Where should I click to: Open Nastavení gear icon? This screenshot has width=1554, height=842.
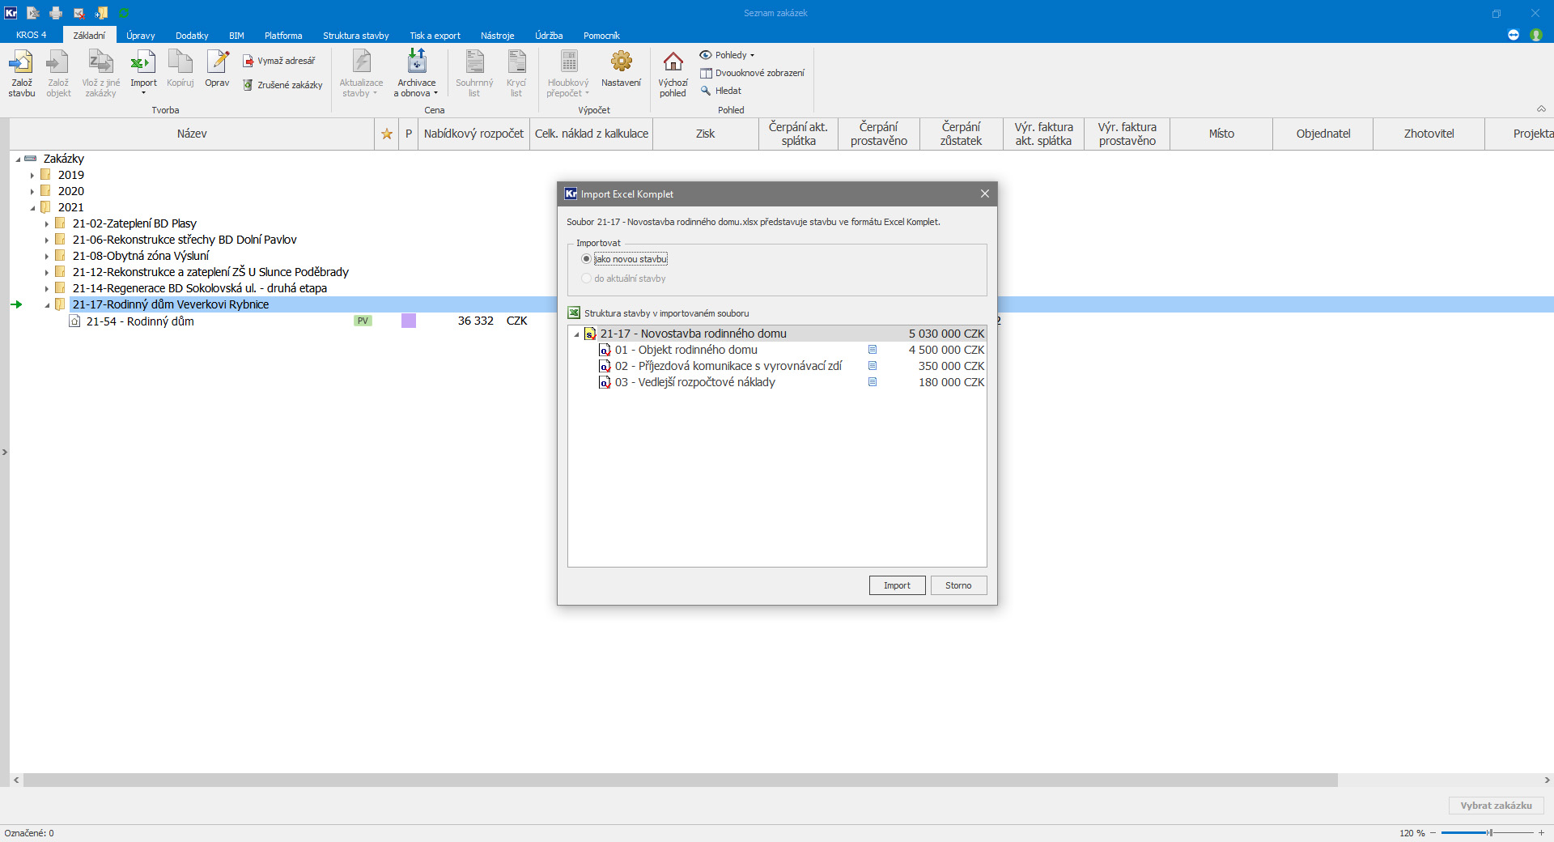click(621, 63)
